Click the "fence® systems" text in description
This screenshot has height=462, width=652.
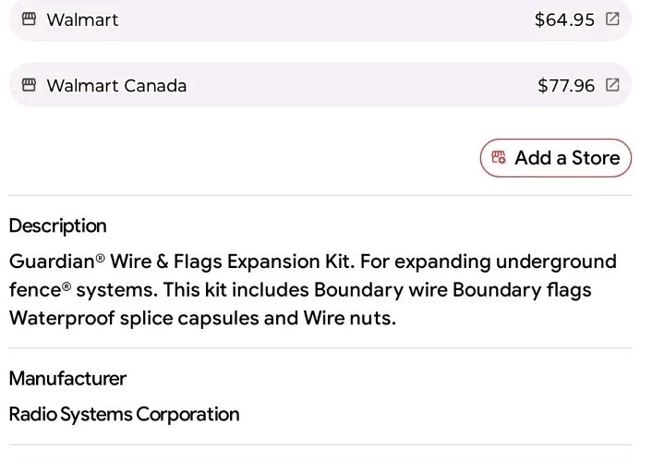coord(81,290)
